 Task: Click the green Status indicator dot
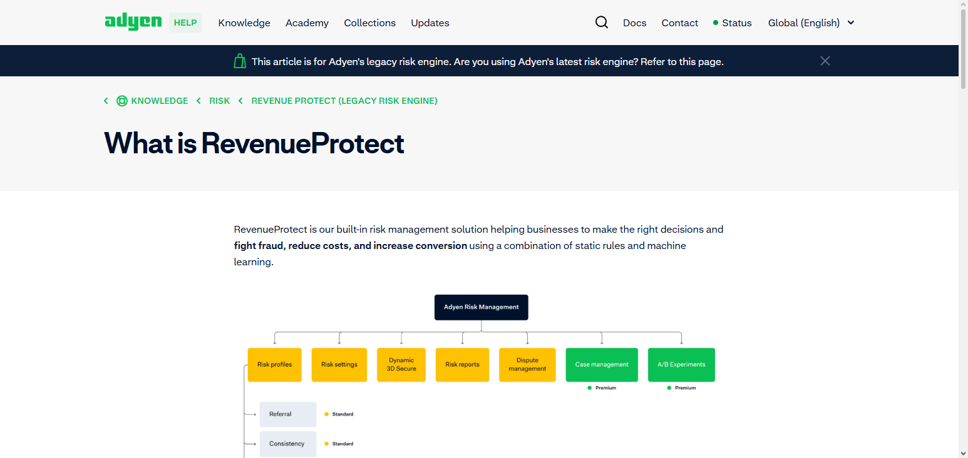pyautogui.click(x=714, y=23)
